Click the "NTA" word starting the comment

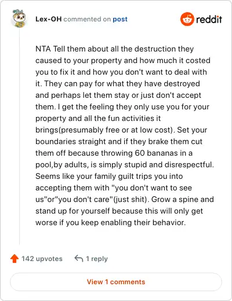pyautogui.click(x=43, y=49)
